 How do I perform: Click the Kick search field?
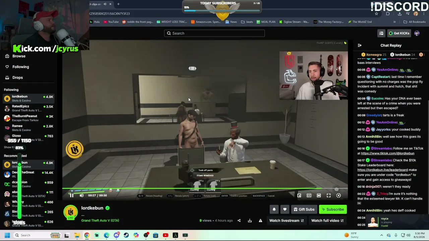[214, 33]
